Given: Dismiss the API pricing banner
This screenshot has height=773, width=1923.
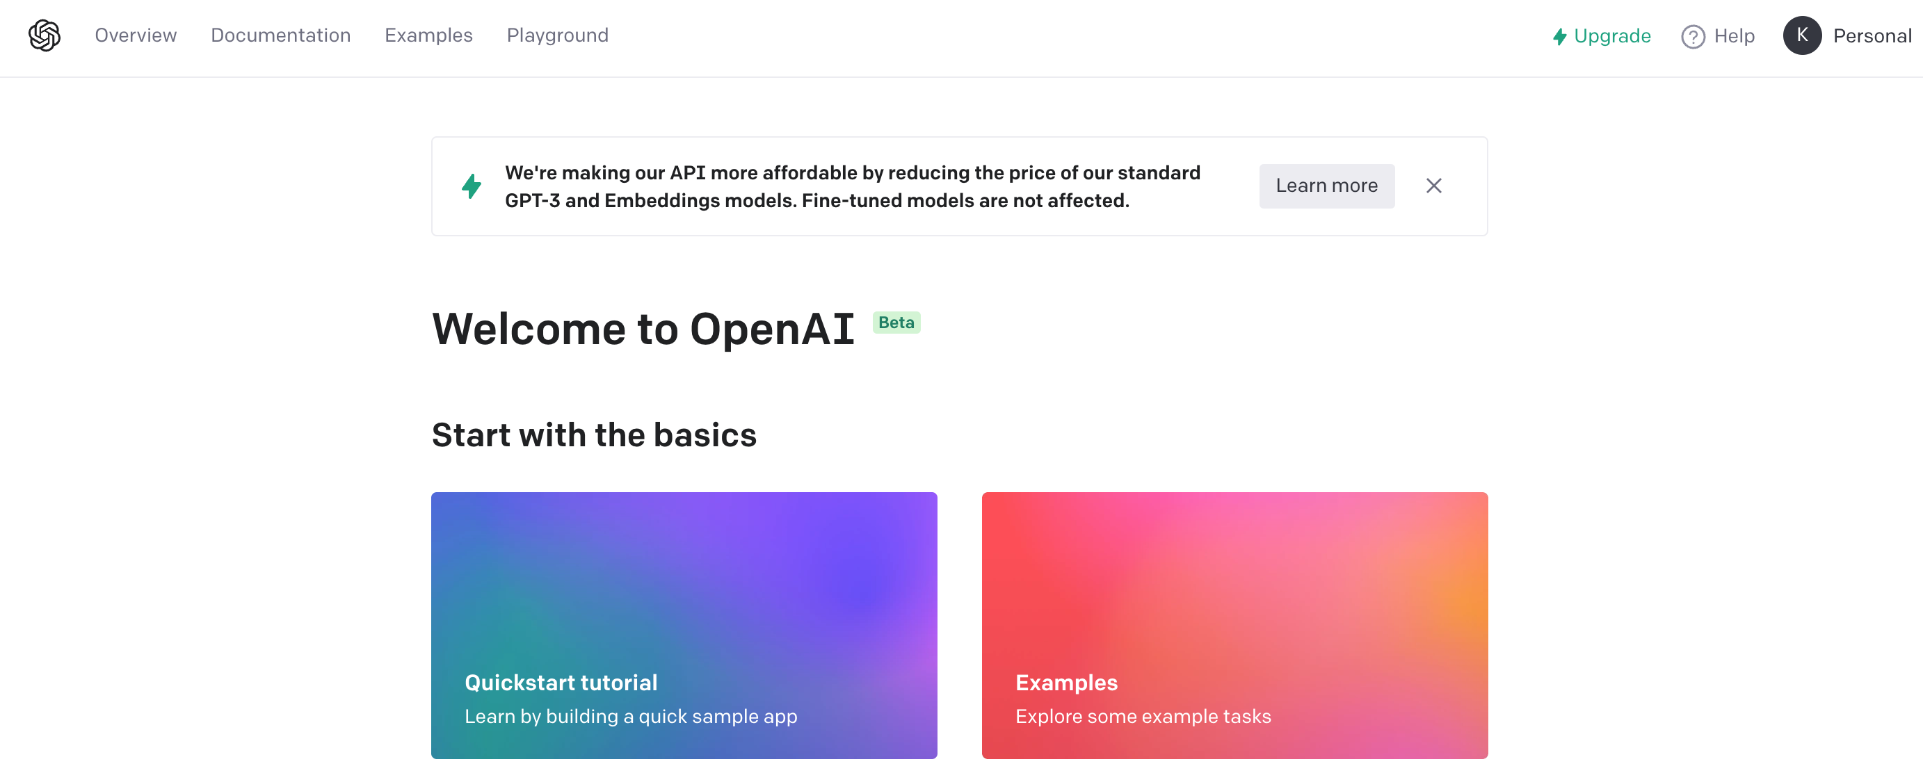Looking at the screenshot, I should [1433, 186].
